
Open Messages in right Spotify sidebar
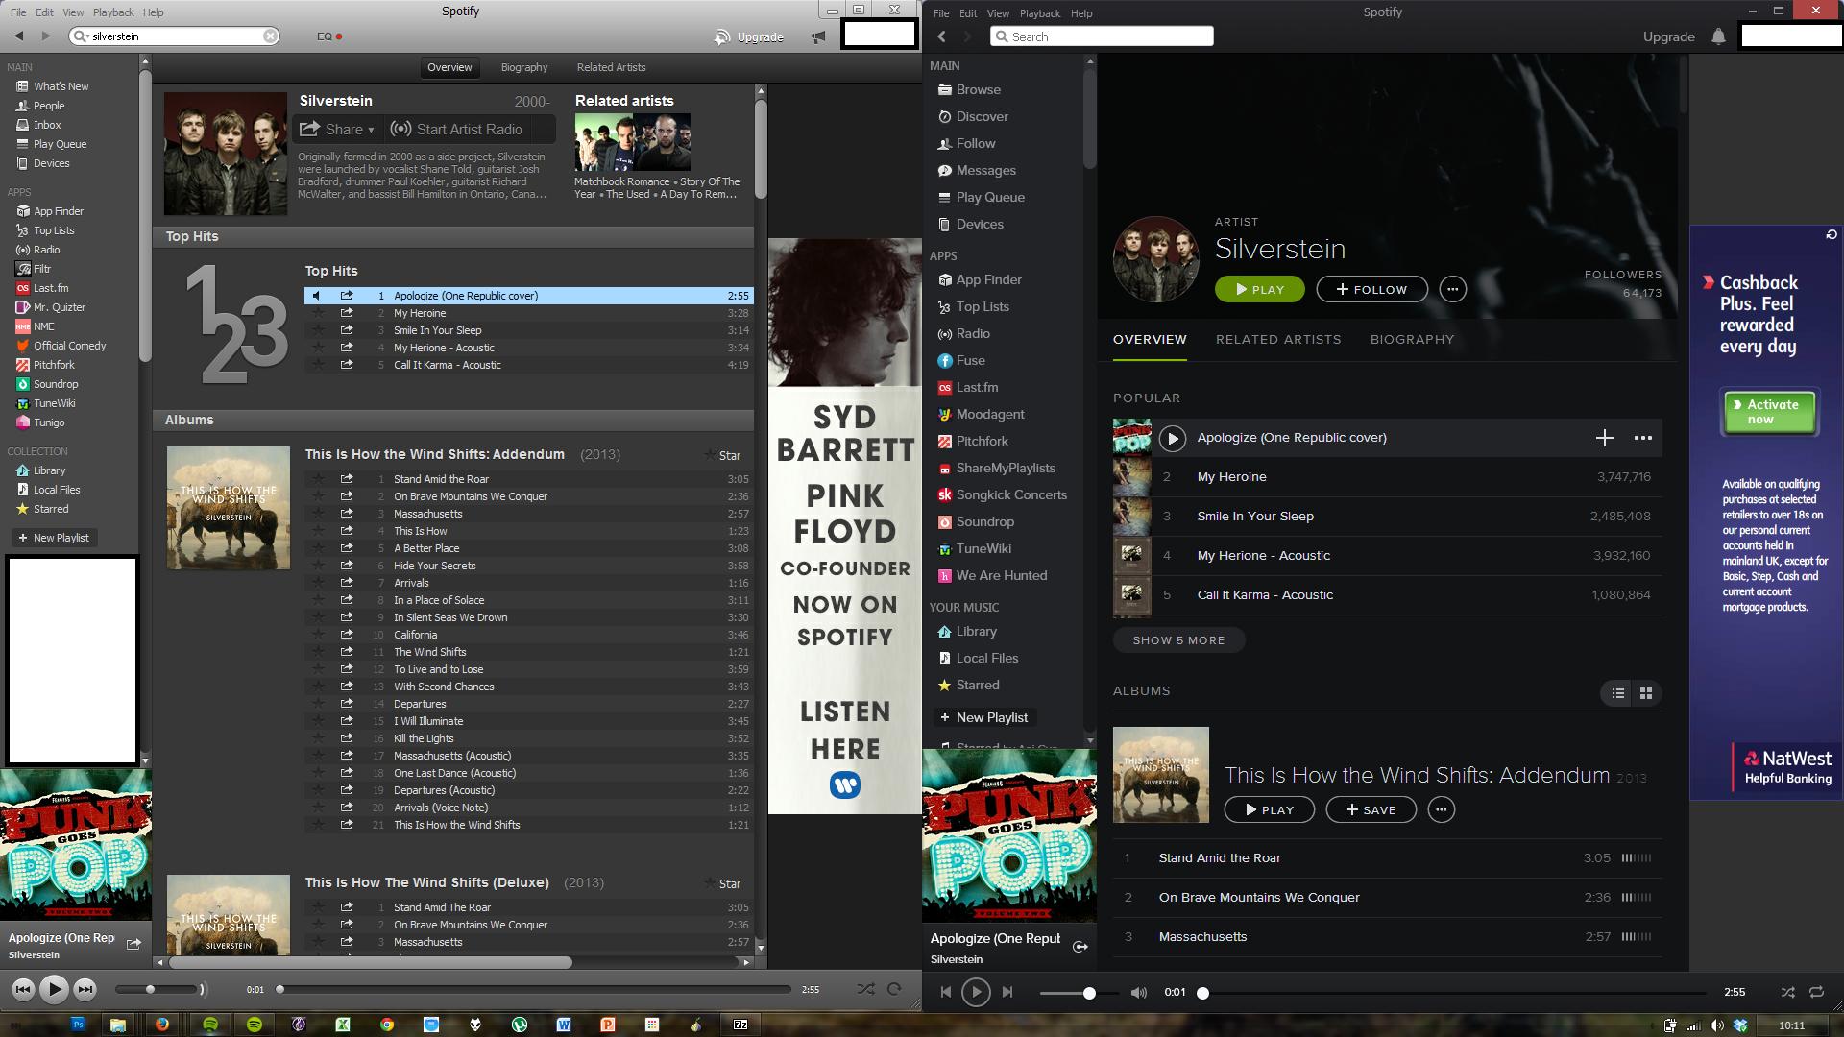[x=977, y=170]
